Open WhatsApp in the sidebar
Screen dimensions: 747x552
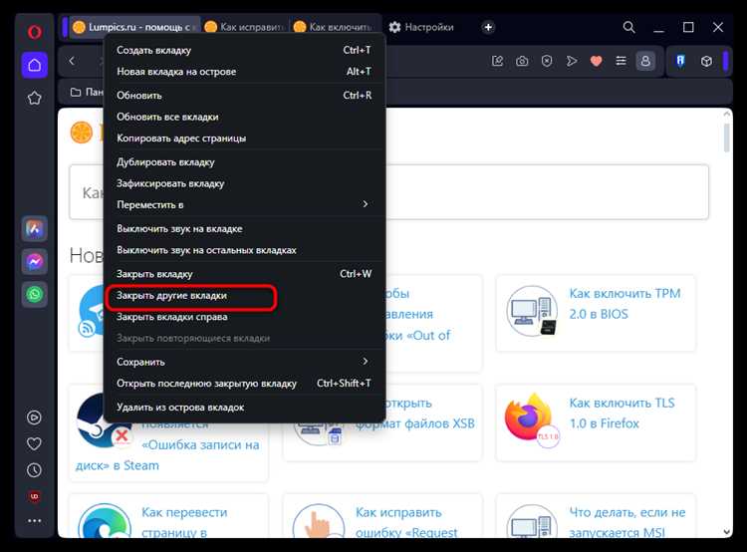34,294
